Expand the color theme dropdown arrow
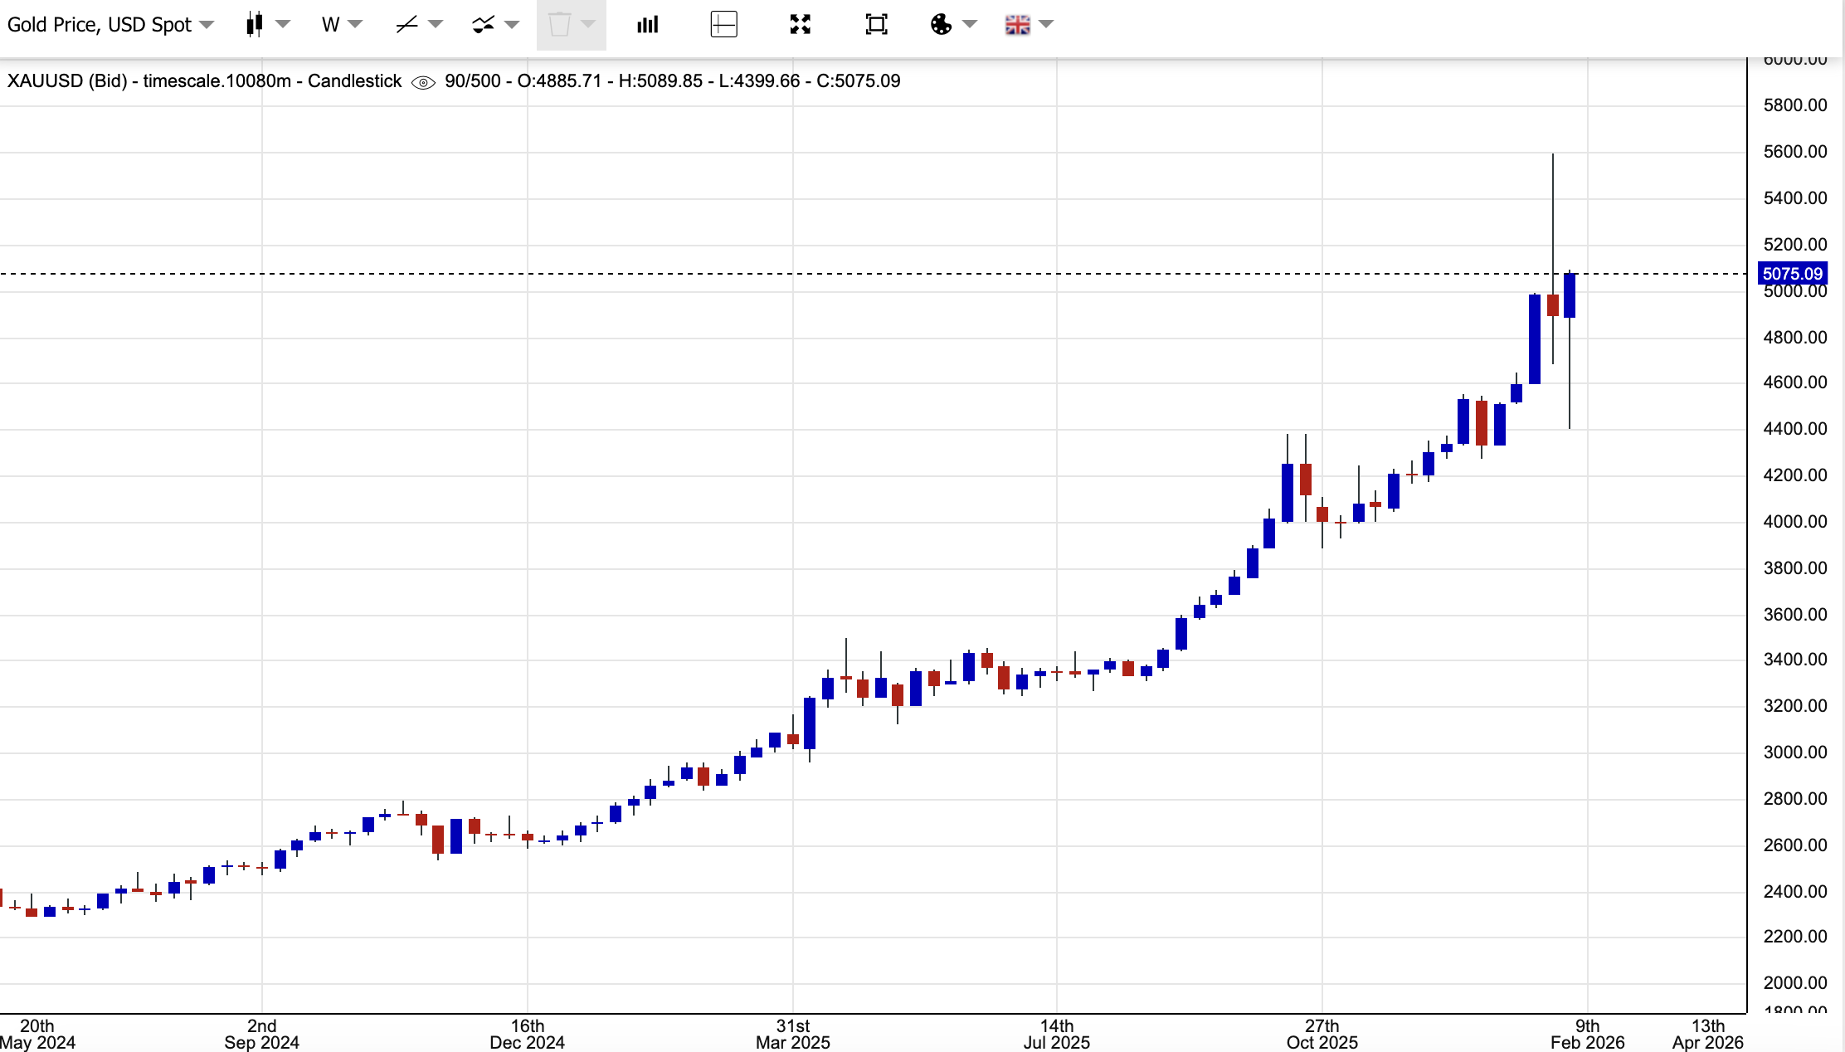Screen dimensions: 1845x1052 pyautogui.click(x=970, y=25)
